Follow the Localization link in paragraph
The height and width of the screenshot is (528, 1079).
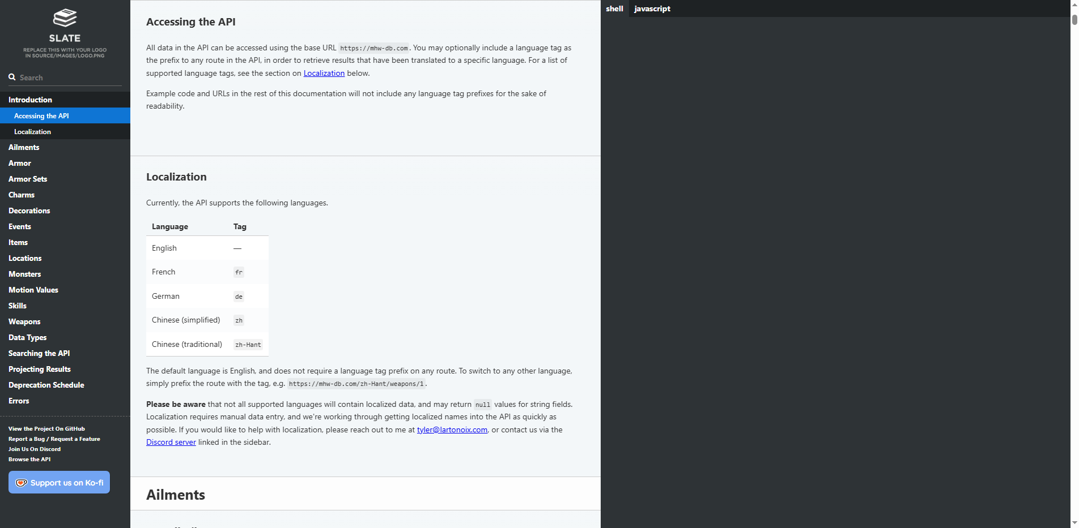click(324, 73)
